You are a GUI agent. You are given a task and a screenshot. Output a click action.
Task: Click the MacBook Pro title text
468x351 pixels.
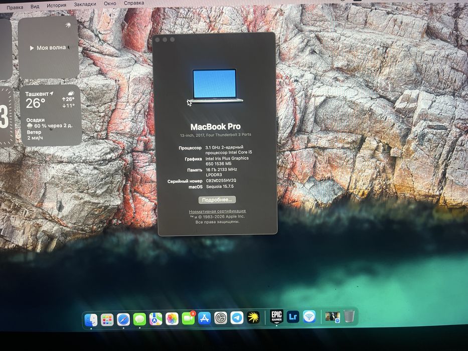point(216,126)
